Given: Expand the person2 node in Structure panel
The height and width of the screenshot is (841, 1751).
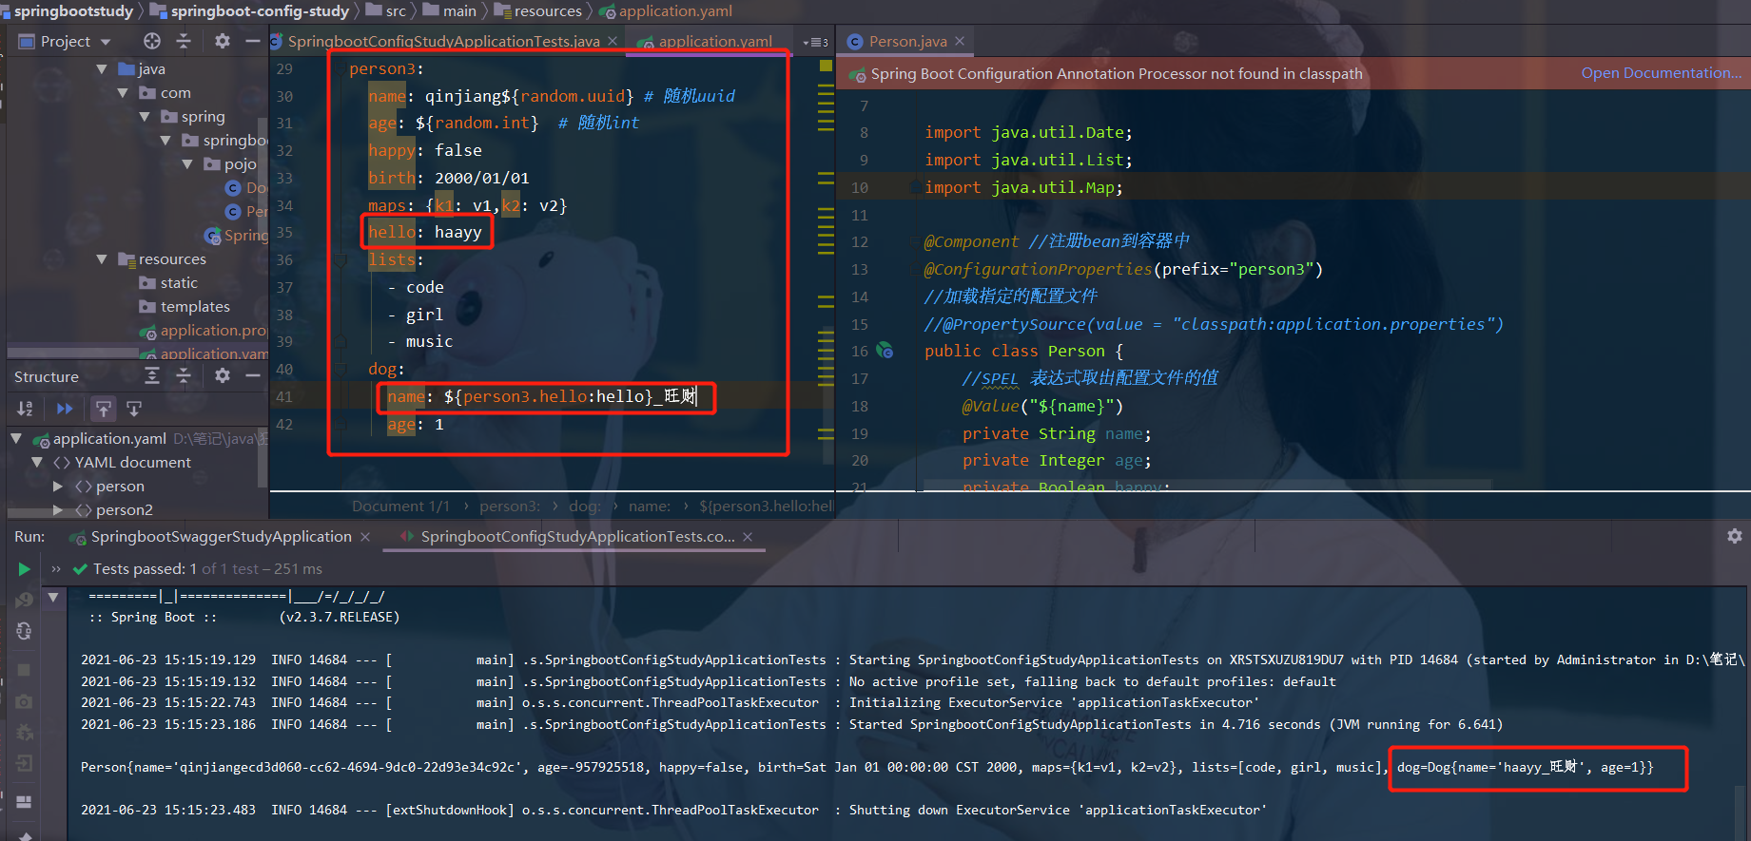Looking at the screenshot, I should pyautogui.click(x=58, y=509).
